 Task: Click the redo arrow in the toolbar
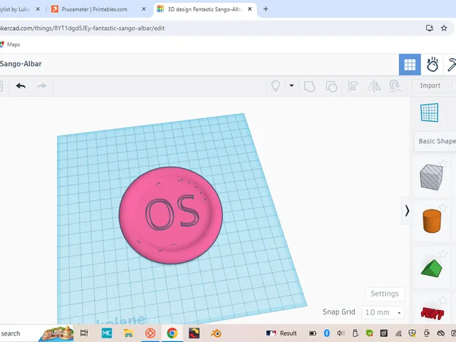tap(41, 85)
